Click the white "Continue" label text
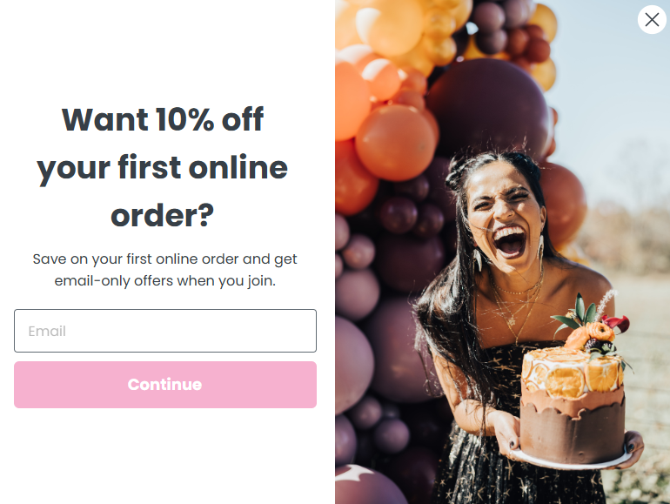670x504 pixels. 165,385
